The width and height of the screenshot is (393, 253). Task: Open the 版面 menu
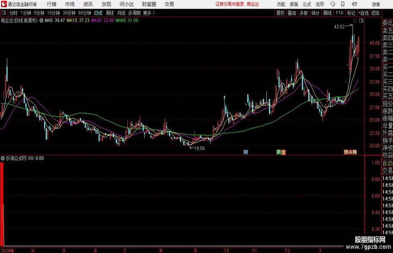(x=294, y=4)
